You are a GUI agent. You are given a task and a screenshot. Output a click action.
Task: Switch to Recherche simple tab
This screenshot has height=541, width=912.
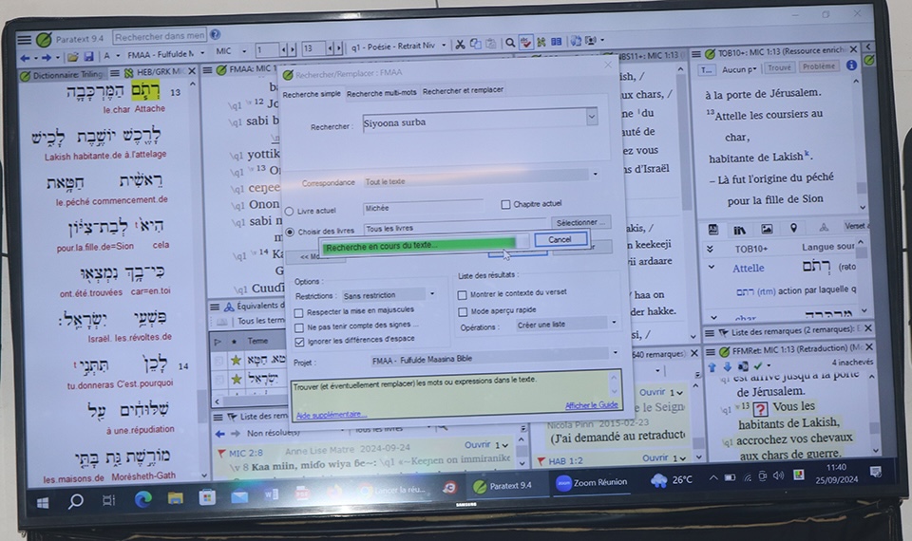point(312,94)
